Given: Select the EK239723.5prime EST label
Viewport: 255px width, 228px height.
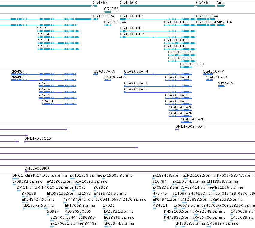Looking at the screenshot, I should [110, 194].
